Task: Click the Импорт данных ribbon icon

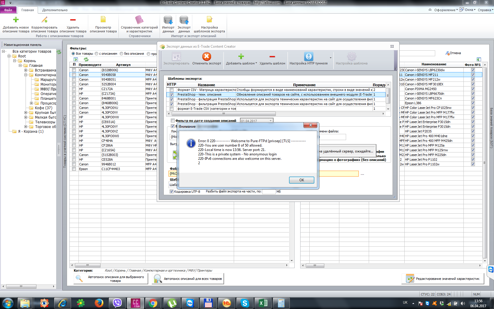Action: pyautogui.click(x=168, y=20)
